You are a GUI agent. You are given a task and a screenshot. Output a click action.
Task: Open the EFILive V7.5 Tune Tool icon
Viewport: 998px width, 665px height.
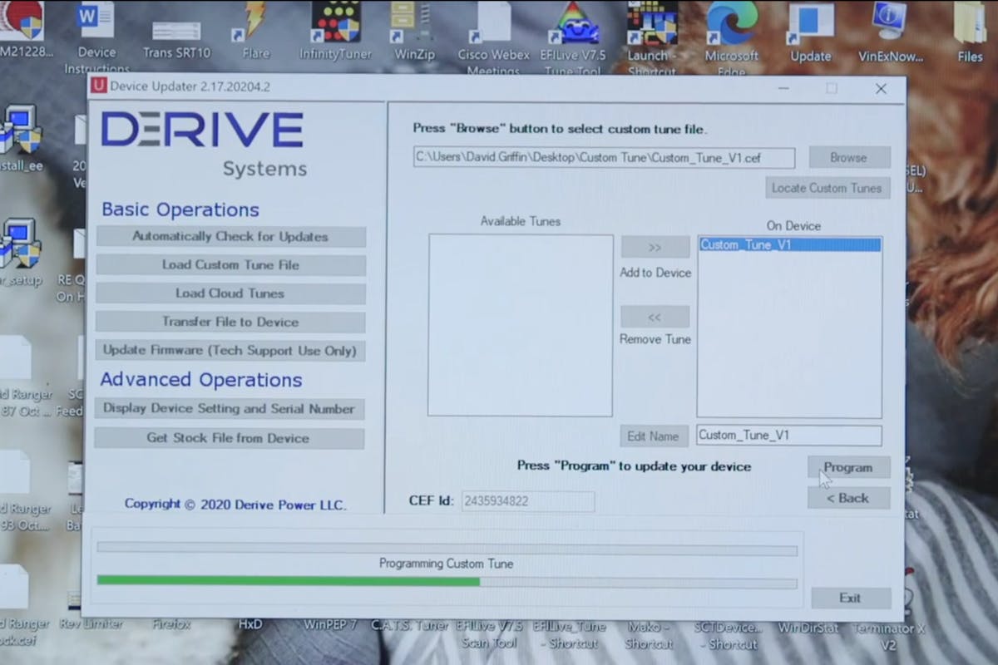click(574, 27)
